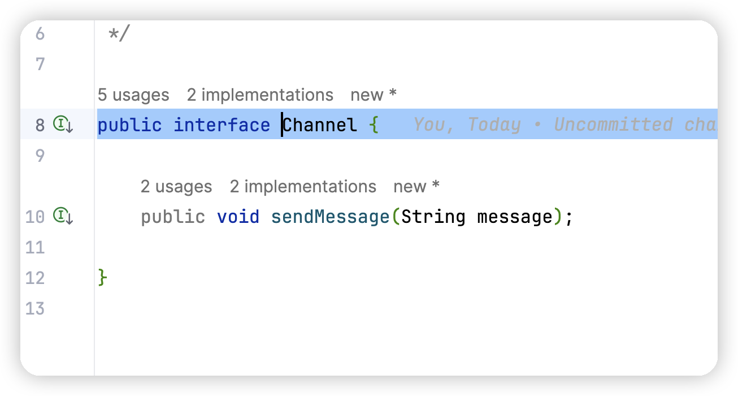Show "2 implementations" above the Channel interface

260,94
